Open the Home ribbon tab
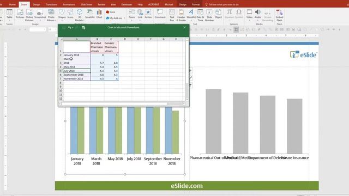The height and width of the screenshot is (196, 349). [x=12, y=4]
